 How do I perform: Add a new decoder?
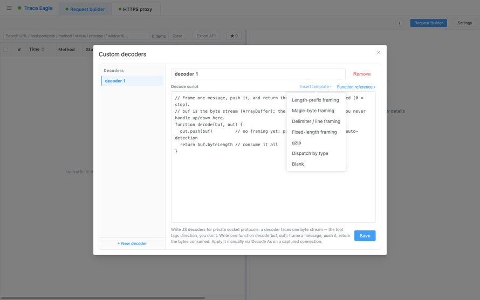pos(132,244)
